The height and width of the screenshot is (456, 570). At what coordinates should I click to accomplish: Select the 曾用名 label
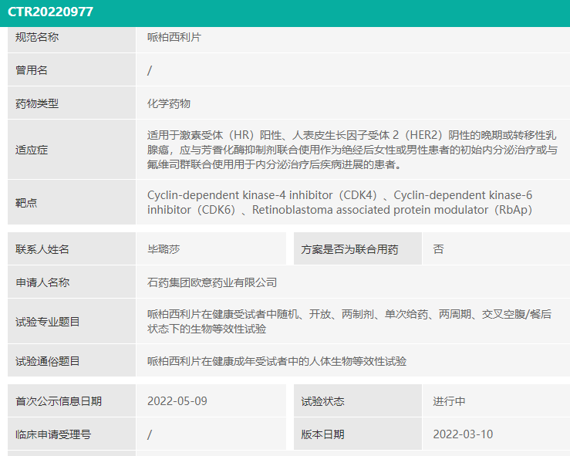tap(32, 70)
